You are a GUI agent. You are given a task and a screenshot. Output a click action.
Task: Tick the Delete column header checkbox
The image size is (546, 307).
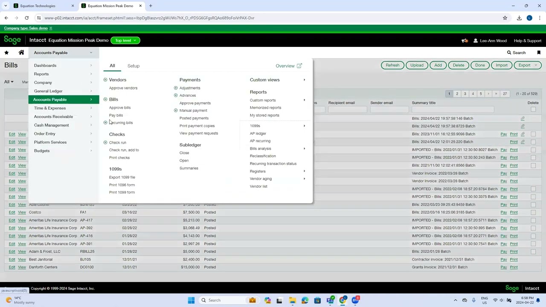click(x=533, y=110)
